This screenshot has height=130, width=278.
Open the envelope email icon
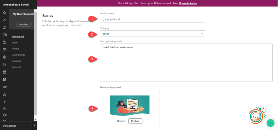[4, 50]
